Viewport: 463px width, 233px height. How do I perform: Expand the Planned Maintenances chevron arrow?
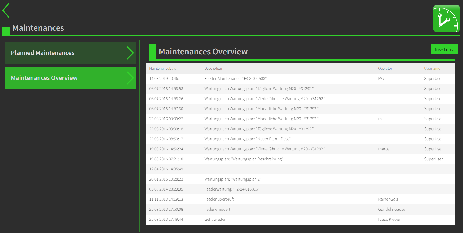130,53
